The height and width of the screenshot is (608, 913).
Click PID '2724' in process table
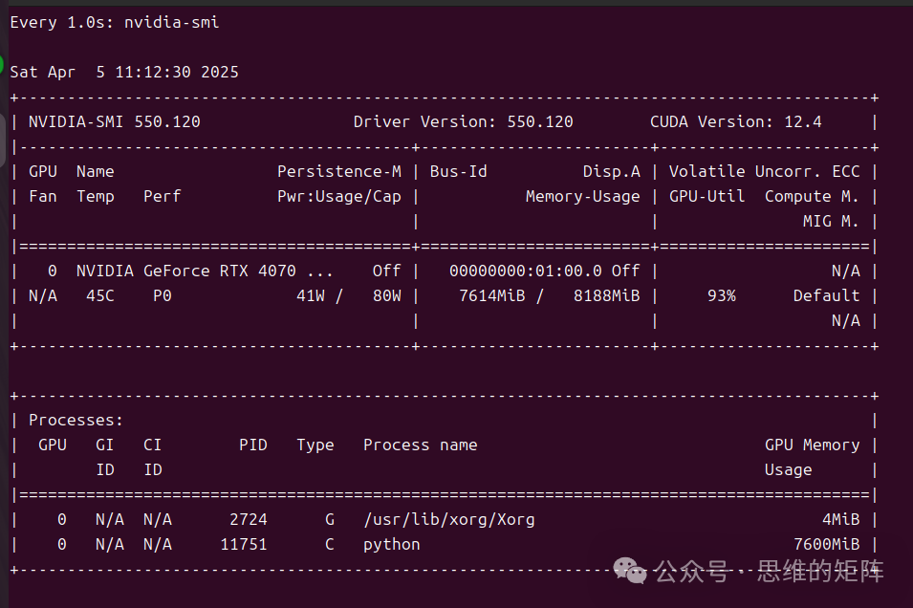pyautogui.click(x=248, y=519)
